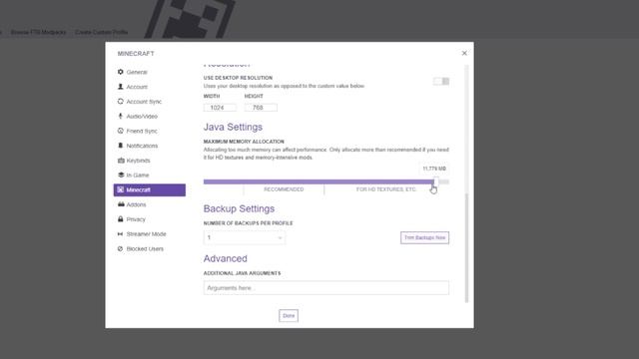This screenshot has width=639, height=359.
Task: Open the Addons settings tab
Action: coord(149,204)
